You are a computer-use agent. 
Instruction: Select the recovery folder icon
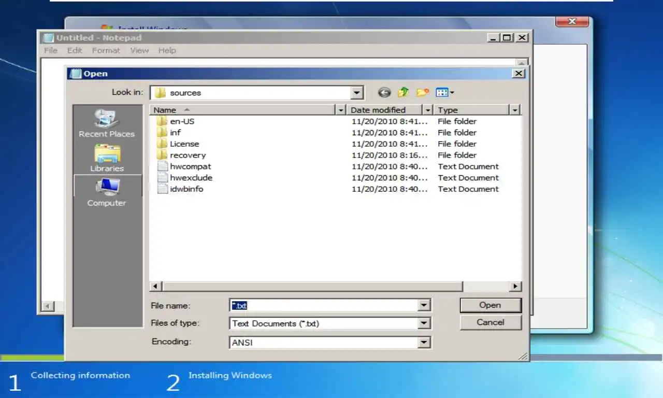tap(162, 155)
